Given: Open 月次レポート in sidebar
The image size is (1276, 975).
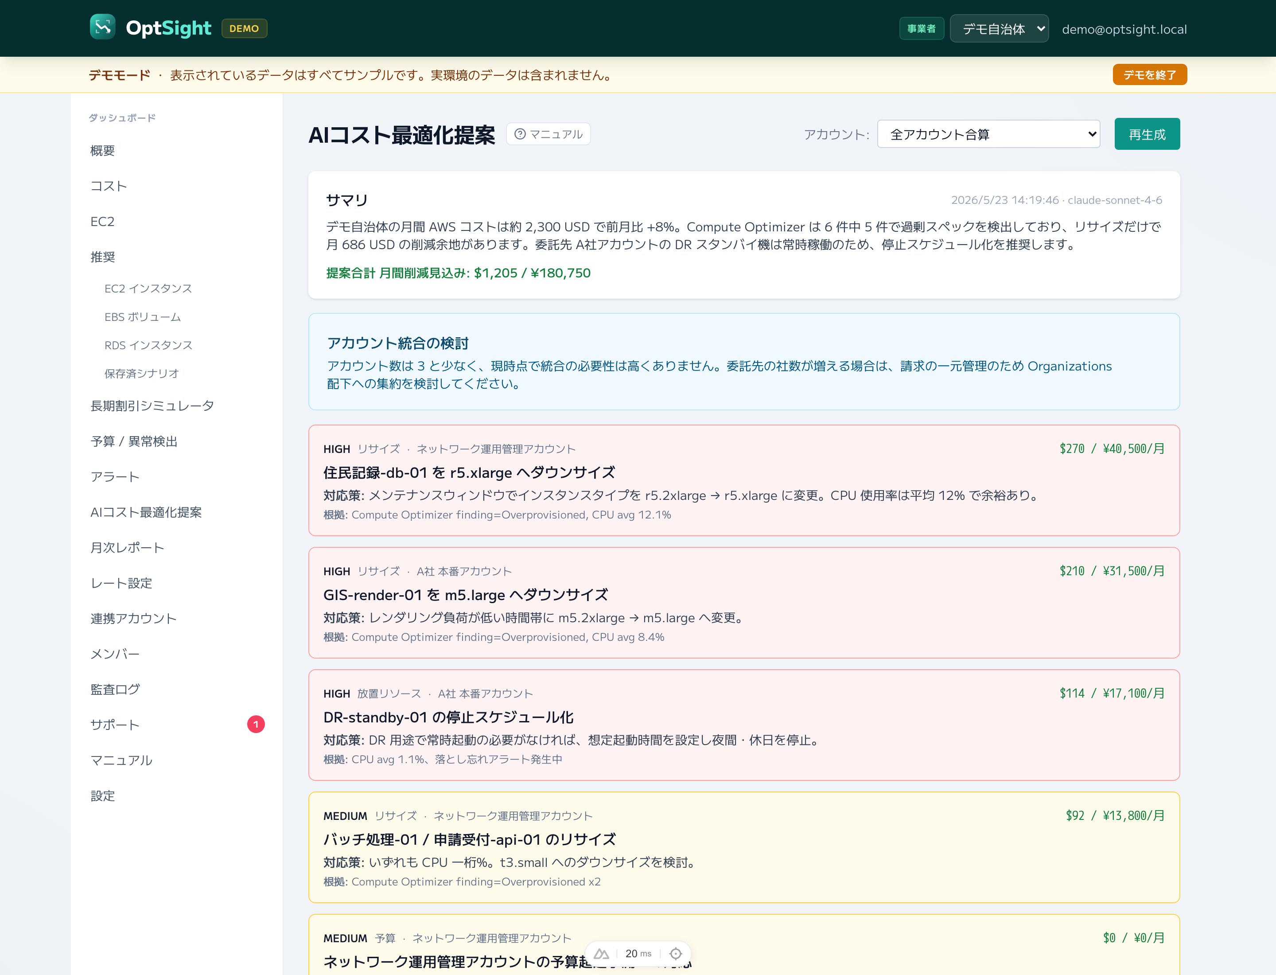Looking at the screenshot, I should [x=176, y=548].
